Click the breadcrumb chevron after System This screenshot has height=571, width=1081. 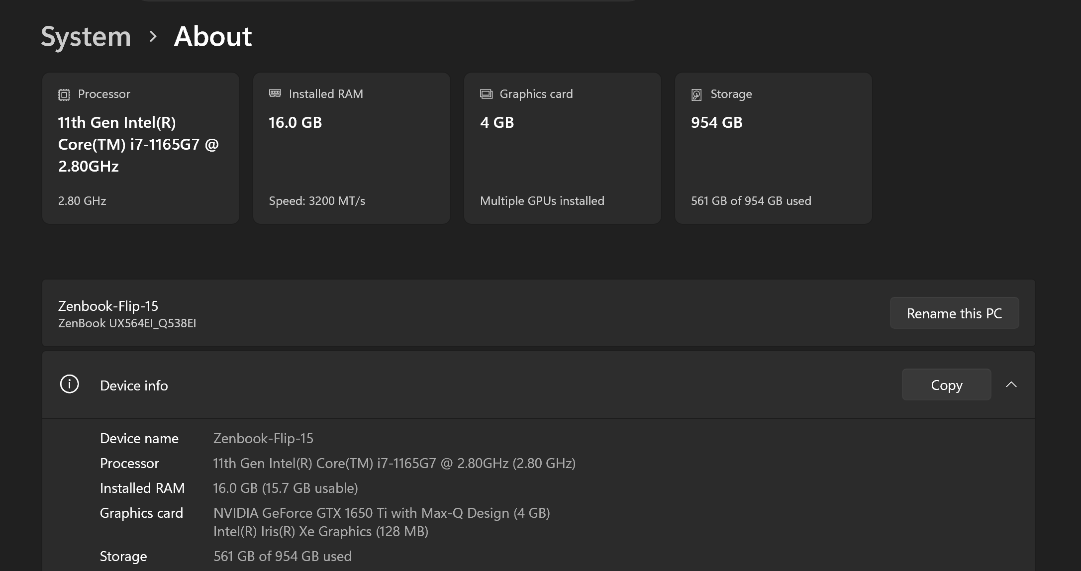pyautogui.click(x=153, y=36)
